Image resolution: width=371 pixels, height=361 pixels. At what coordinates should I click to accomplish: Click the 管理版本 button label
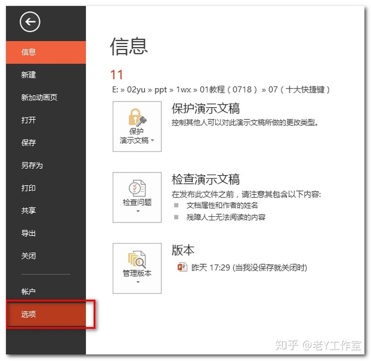click(137, 273)
